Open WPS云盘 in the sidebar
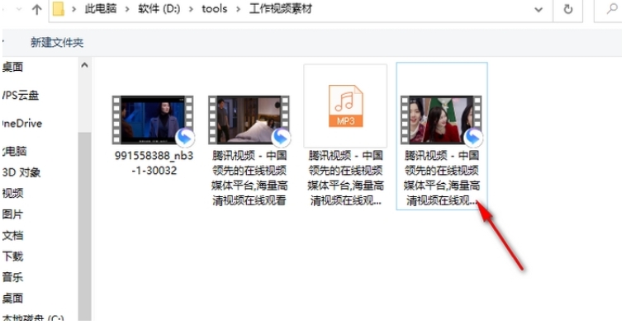The height and width of the screenshot is (329, 626). pyautogui.click(x=21, y=96)
